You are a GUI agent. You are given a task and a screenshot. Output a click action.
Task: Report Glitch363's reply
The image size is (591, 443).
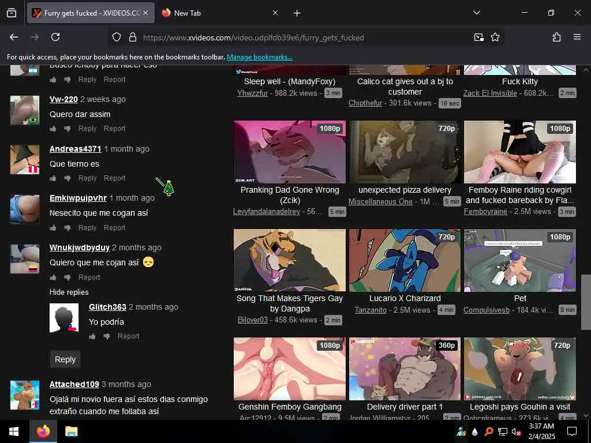pos(129,336)
